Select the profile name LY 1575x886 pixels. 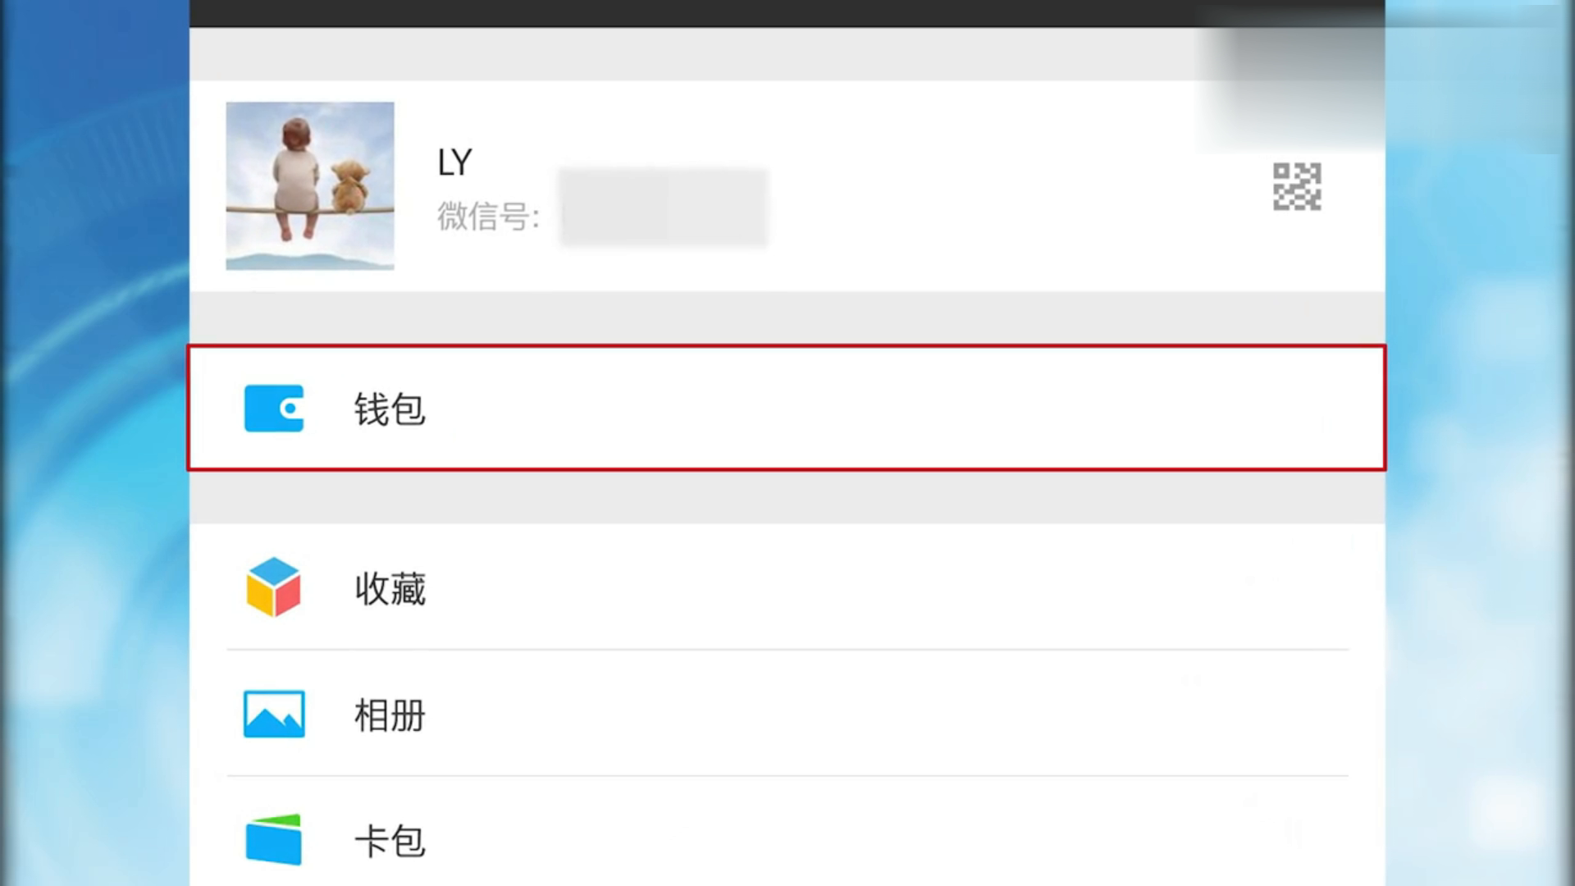pyautogui.click(x=454, y=162)
